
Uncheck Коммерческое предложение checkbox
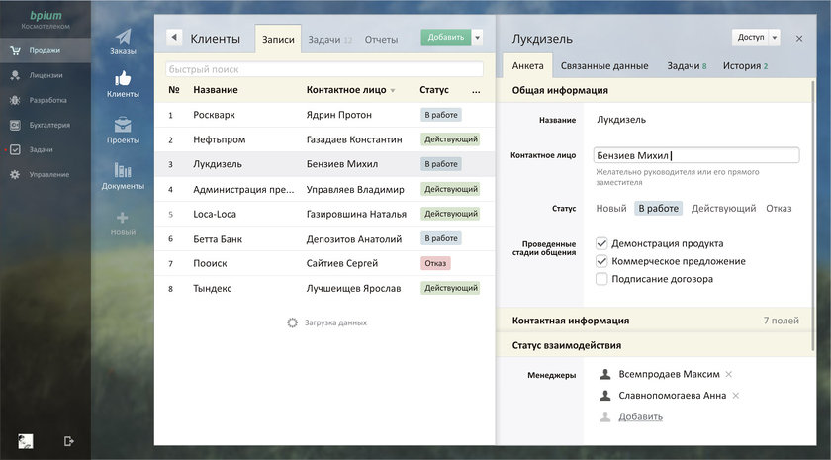tap(601, 261)
